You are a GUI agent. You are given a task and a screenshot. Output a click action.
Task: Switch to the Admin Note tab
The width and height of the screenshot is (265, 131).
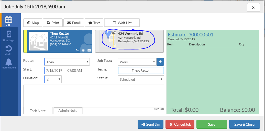(x=68, y=110)
